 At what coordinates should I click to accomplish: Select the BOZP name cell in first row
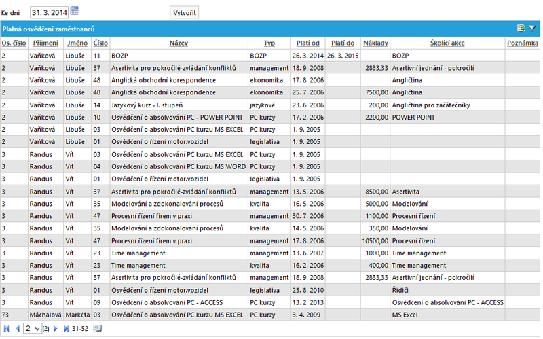pyautogui.click(x=179, y=56)
